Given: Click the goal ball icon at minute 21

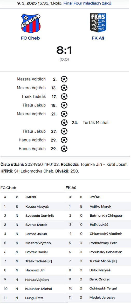Looking at the screenshot, I should [64, 114].
